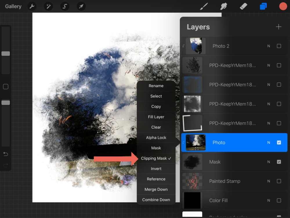Choose Invert from the layer menu

pos(156,169)
